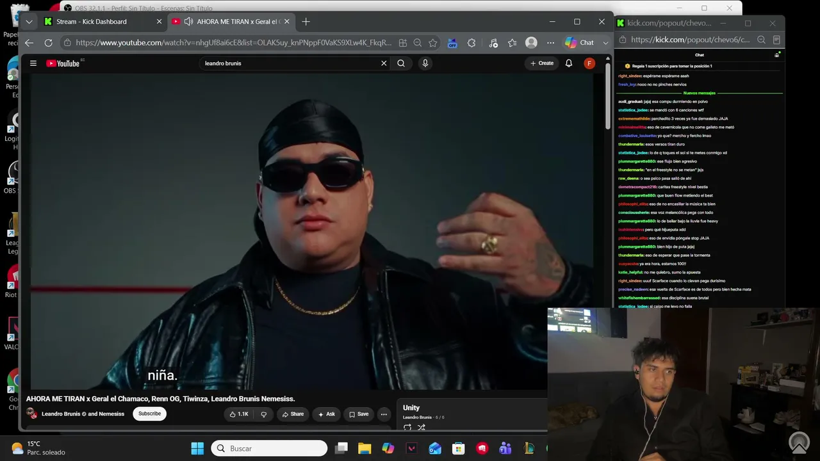
Task: Open the browser split screen icon
Action: click(x=403, y=43)
